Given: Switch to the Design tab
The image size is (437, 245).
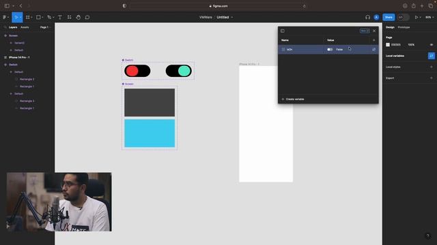Looking at the screenshot, I should [x=390, y=27].
